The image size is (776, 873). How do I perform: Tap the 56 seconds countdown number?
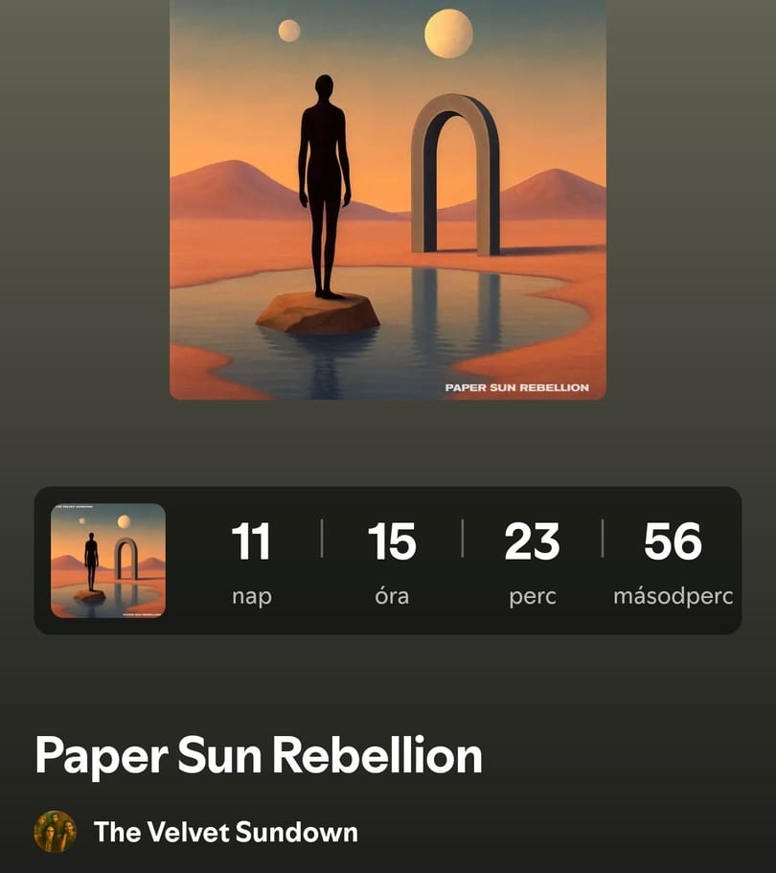673,541
